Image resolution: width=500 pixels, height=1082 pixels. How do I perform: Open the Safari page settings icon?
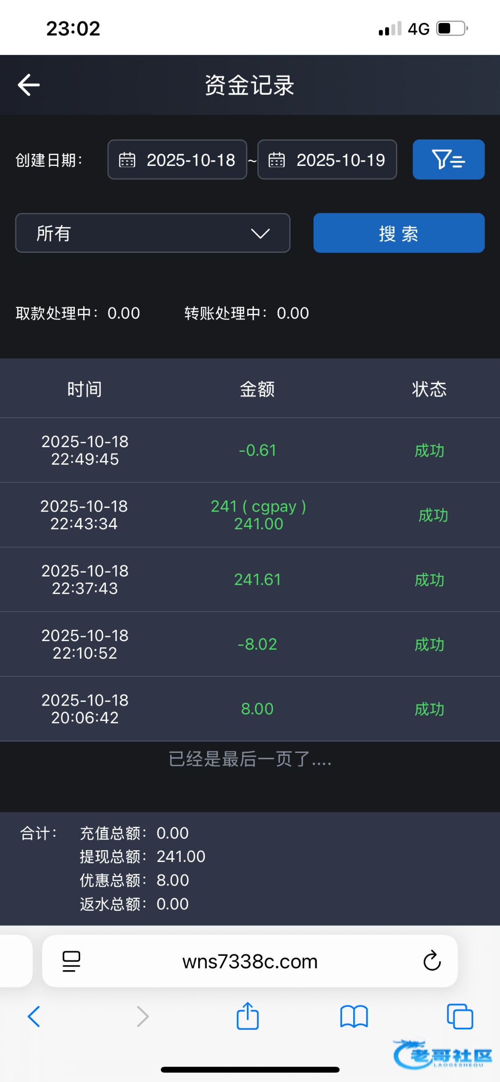tap(71, 961)
